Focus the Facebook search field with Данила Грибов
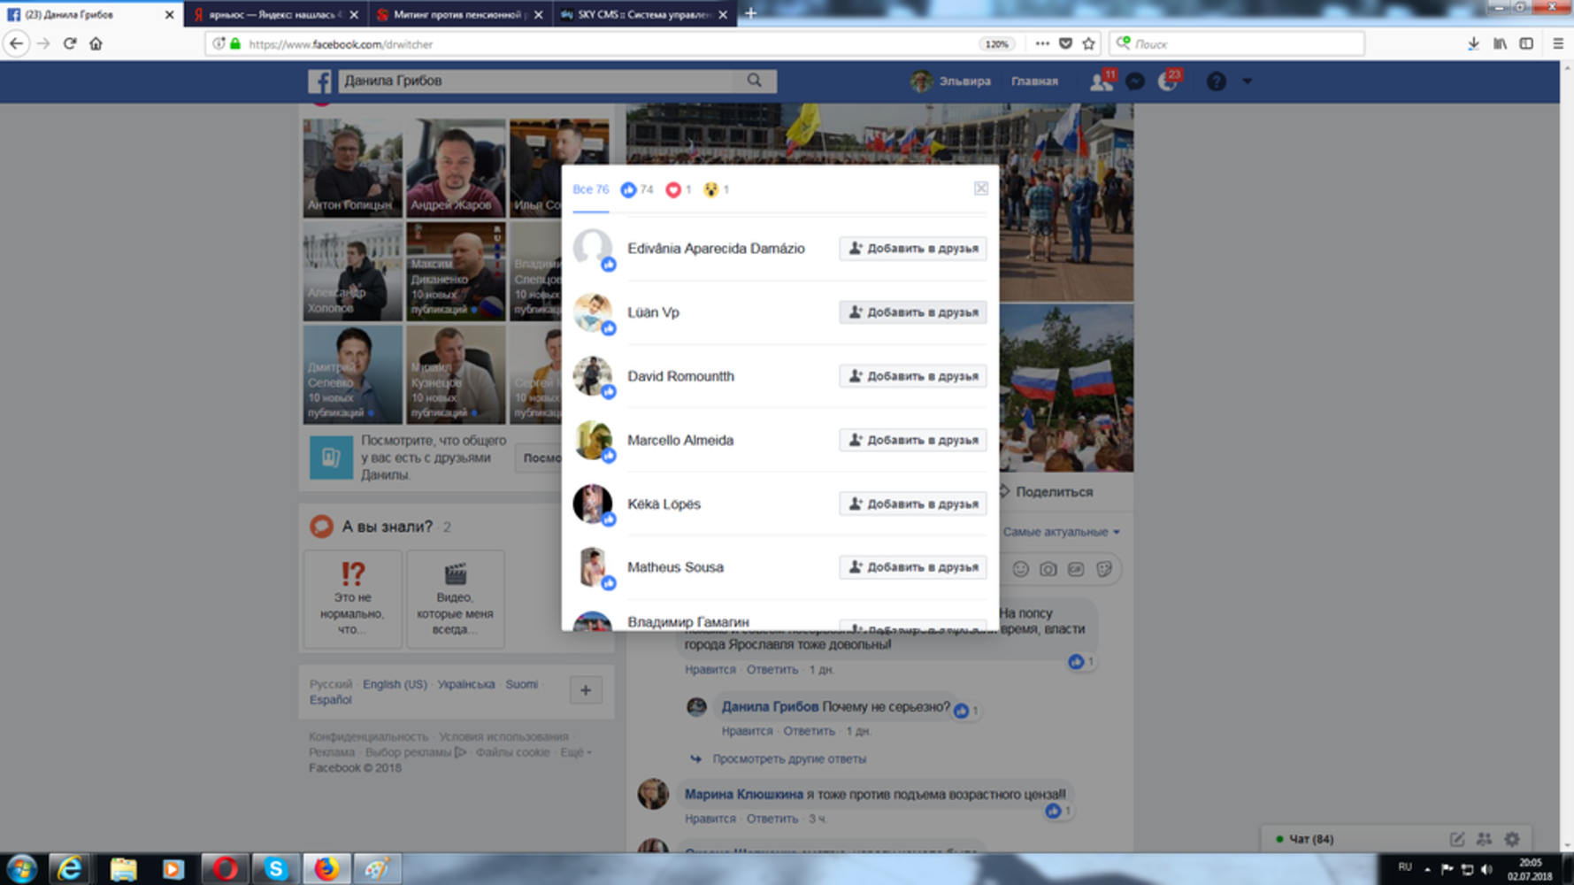Viewport: 1574px width, 885px height. pos(535,81)
